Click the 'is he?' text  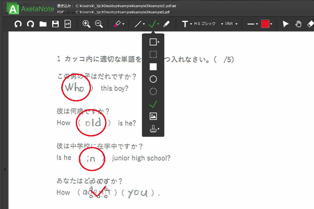pos(127,123)
